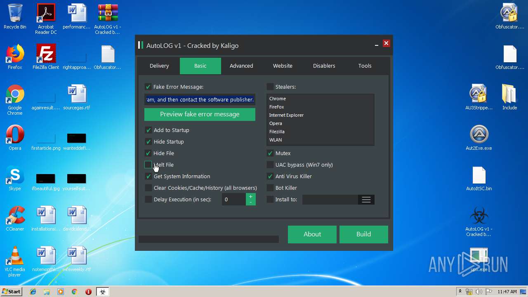Enable Clear Cookies/Cache/History checkbox

148,188
